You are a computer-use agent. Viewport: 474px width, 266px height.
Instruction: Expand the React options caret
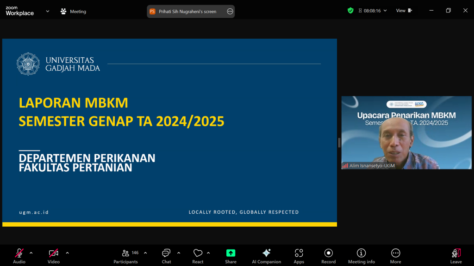click(208, 253)
